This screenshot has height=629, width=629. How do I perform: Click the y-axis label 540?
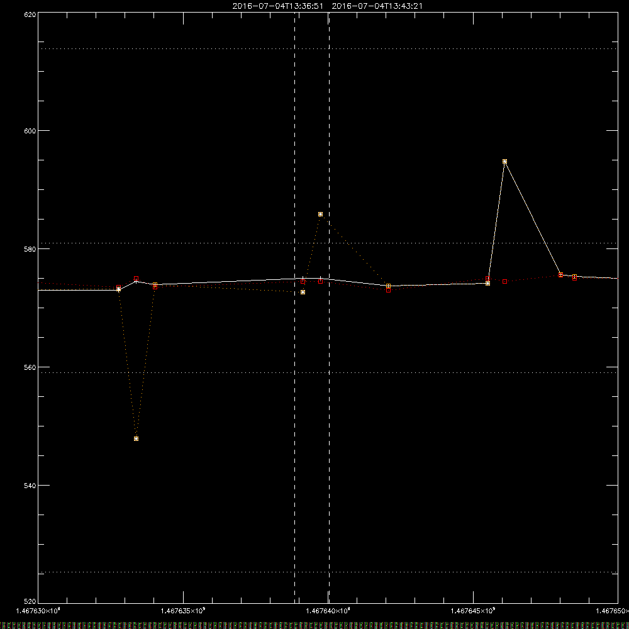30,486
